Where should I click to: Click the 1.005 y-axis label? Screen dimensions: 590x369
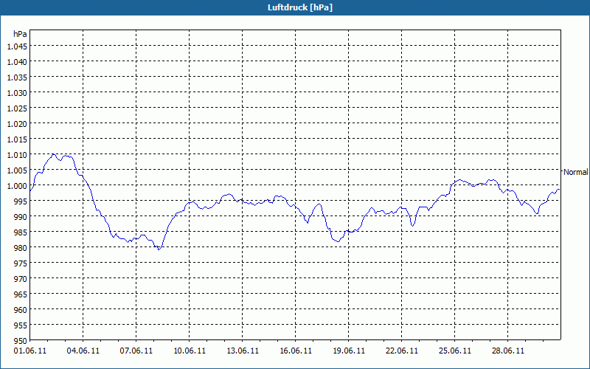pos(17,170)
